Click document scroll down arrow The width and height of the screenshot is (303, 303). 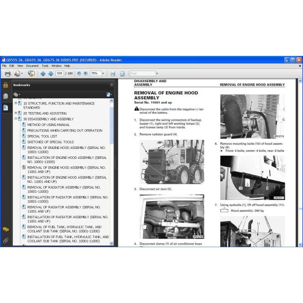coord(300,245)
